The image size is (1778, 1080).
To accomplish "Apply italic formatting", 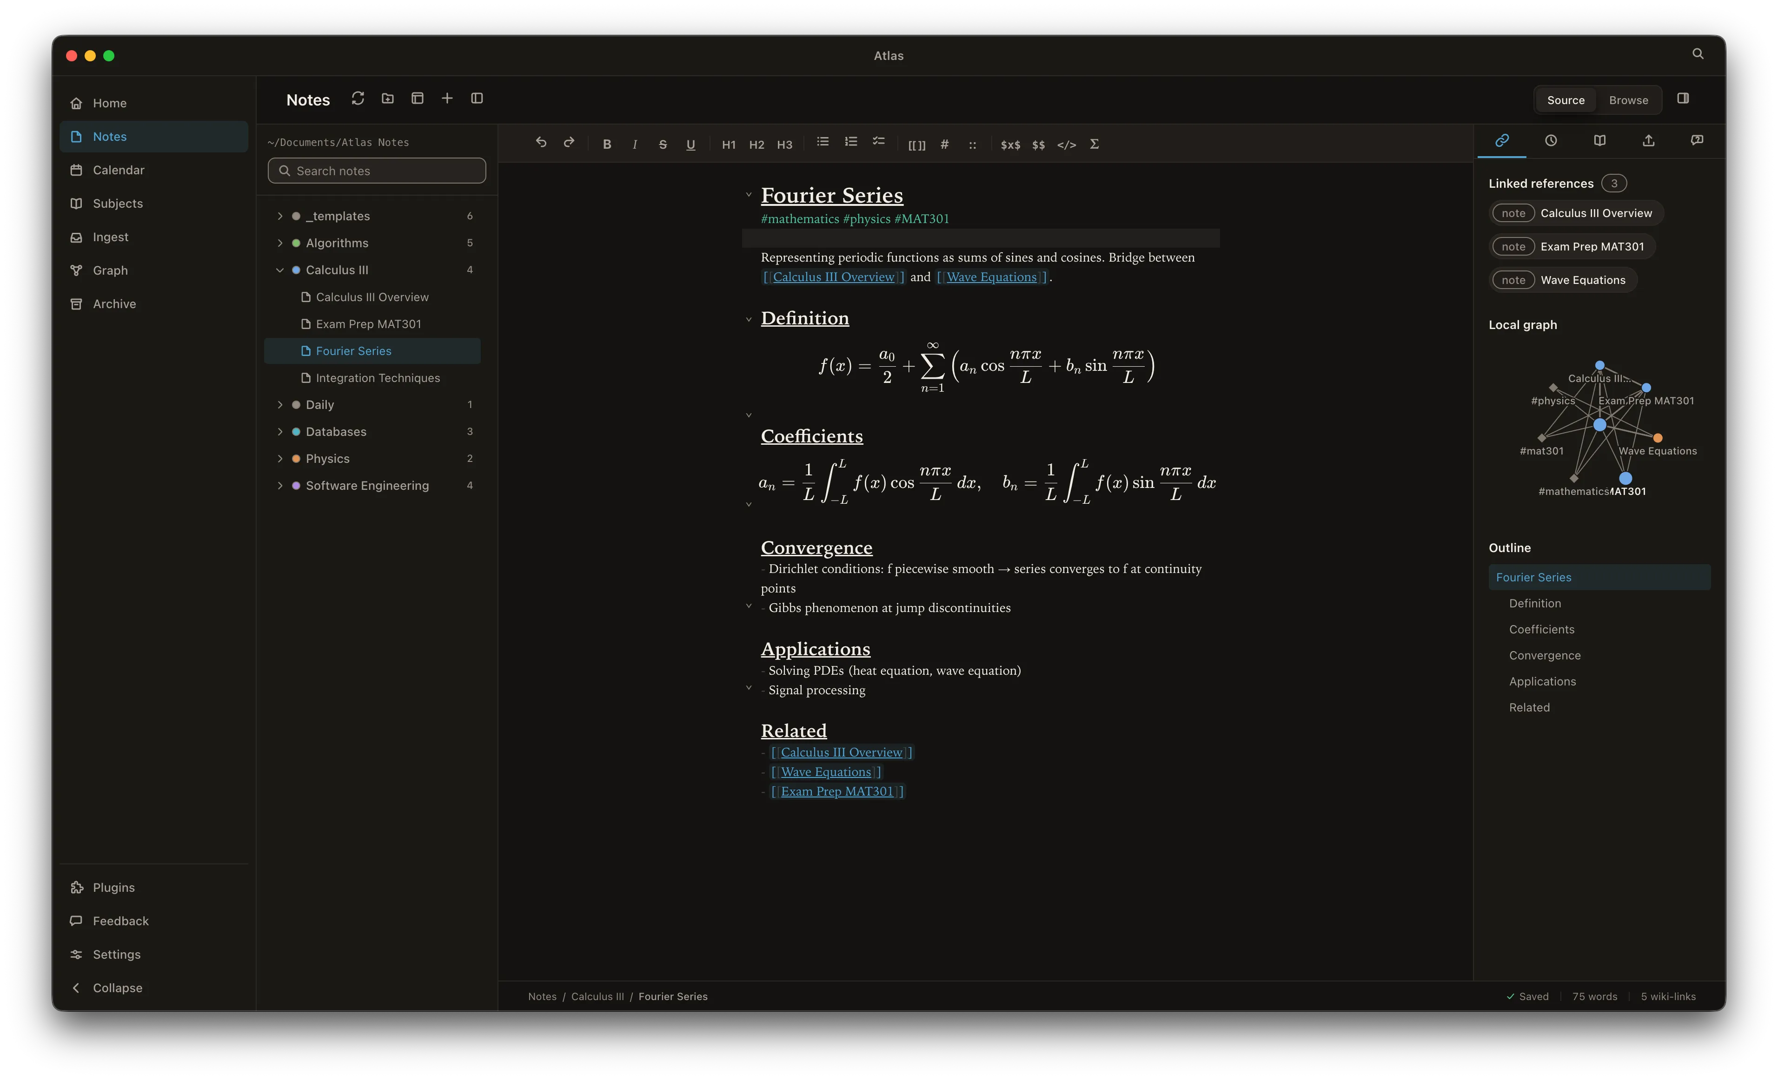I will click(x=635, y=144).
